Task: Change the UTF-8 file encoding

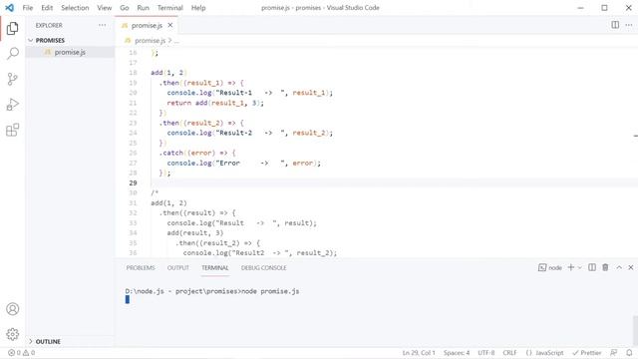Action: 485,353
